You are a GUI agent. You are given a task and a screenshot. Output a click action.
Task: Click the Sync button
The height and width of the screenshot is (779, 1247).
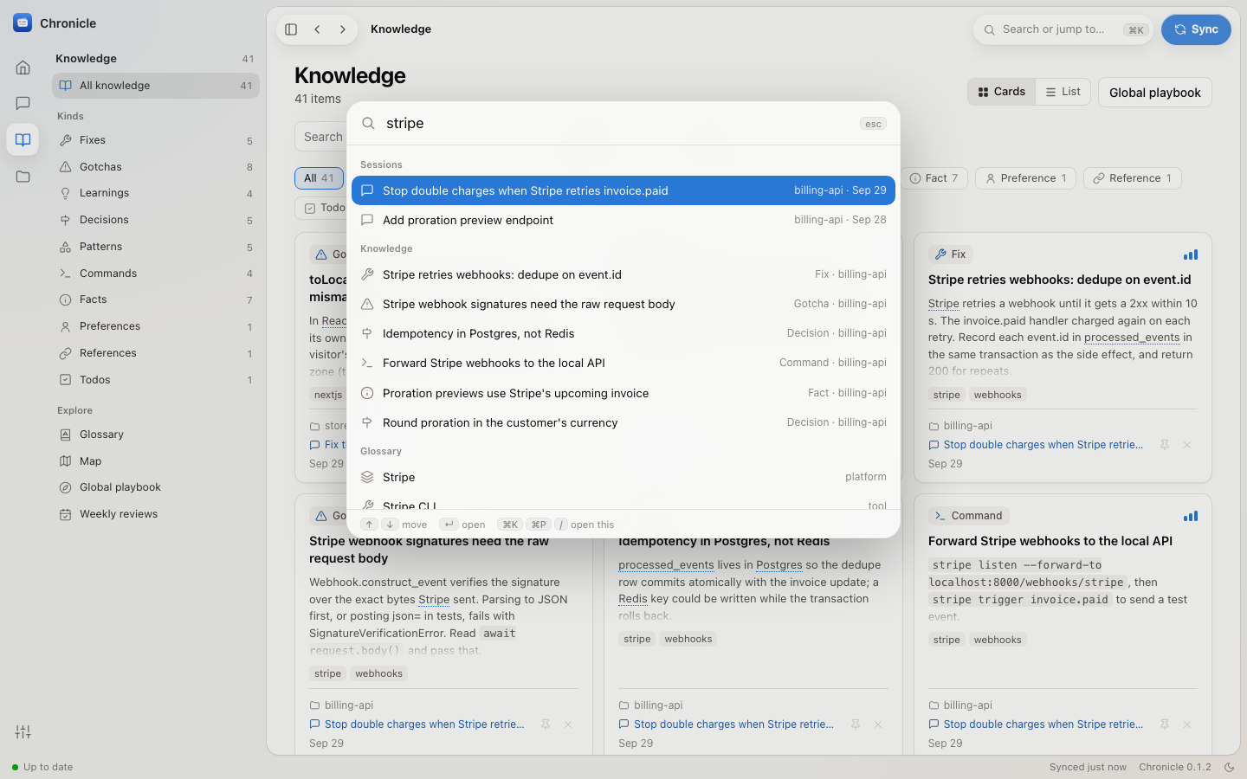point(1196,29)
